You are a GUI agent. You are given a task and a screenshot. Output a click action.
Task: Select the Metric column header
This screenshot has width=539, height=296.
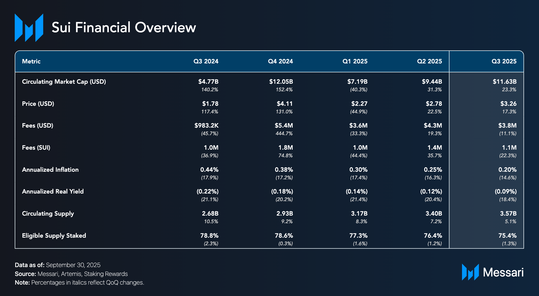(31, 61)
